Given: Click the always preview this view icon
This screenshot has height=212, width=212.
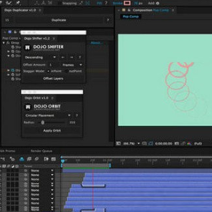Looking at the screenshot, I should 118,144.
